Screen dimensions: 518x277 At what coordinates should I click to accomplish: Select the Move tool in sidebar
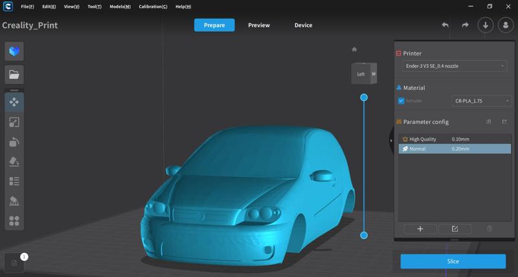(x=14, y=102)
